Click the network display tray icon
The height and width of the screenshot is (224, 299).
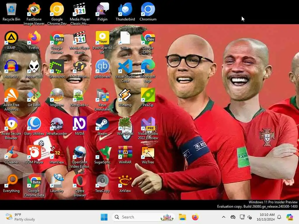[x=242, y=217]
